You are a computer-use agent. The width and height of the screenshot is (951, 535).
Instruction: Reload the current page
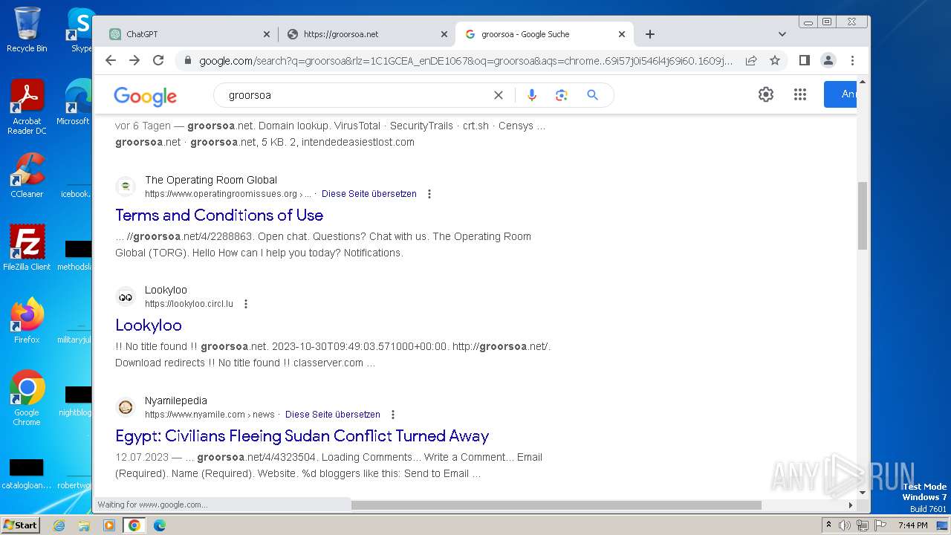158,60
